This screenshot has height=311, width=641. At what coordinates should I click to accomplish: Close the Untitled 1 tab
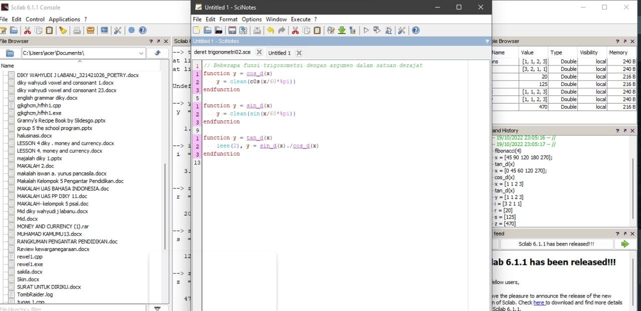click(299, 52)
